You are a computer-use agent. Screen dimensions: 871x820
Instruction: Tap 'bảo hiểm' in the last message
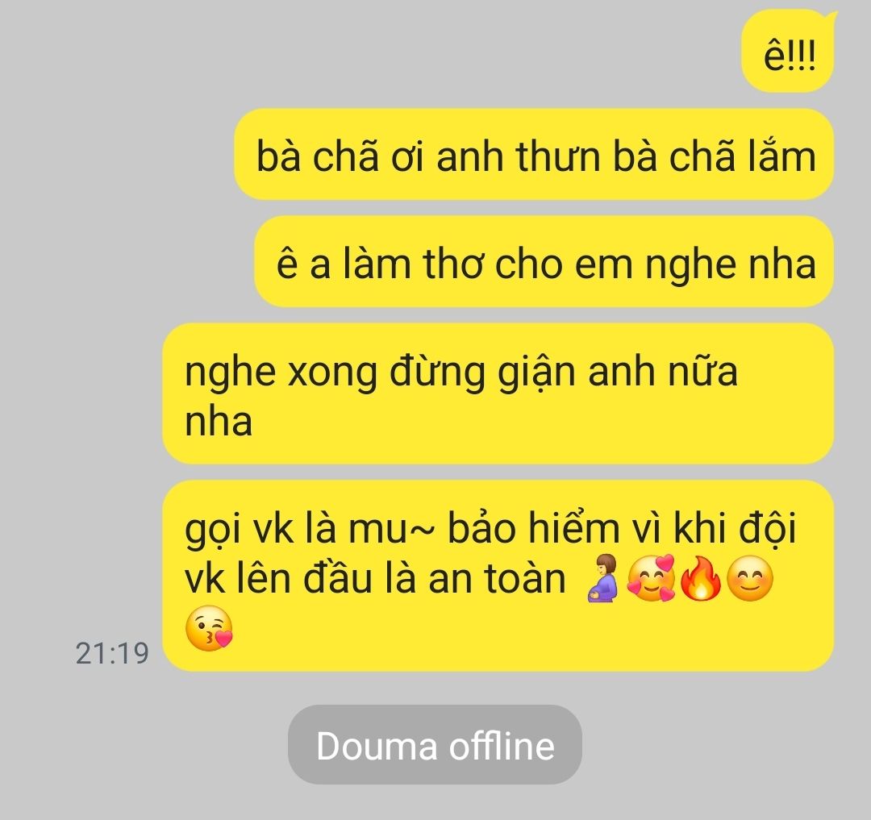(533, 527)
